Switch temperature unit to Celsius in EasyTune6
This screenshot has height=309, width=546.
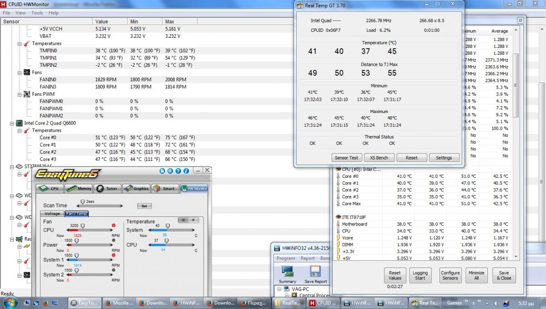point(183,220)
